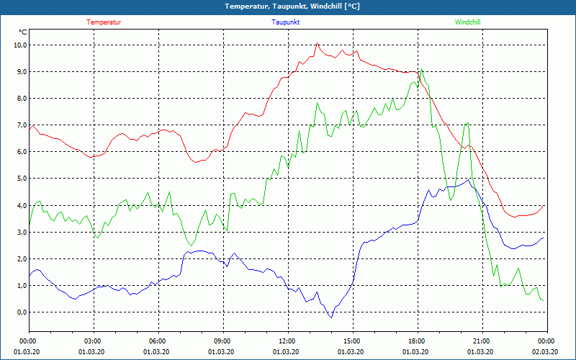Screen dimensions: 576x360
Task: Click the 21:00 time axis label
Action: tap(482, 341)
